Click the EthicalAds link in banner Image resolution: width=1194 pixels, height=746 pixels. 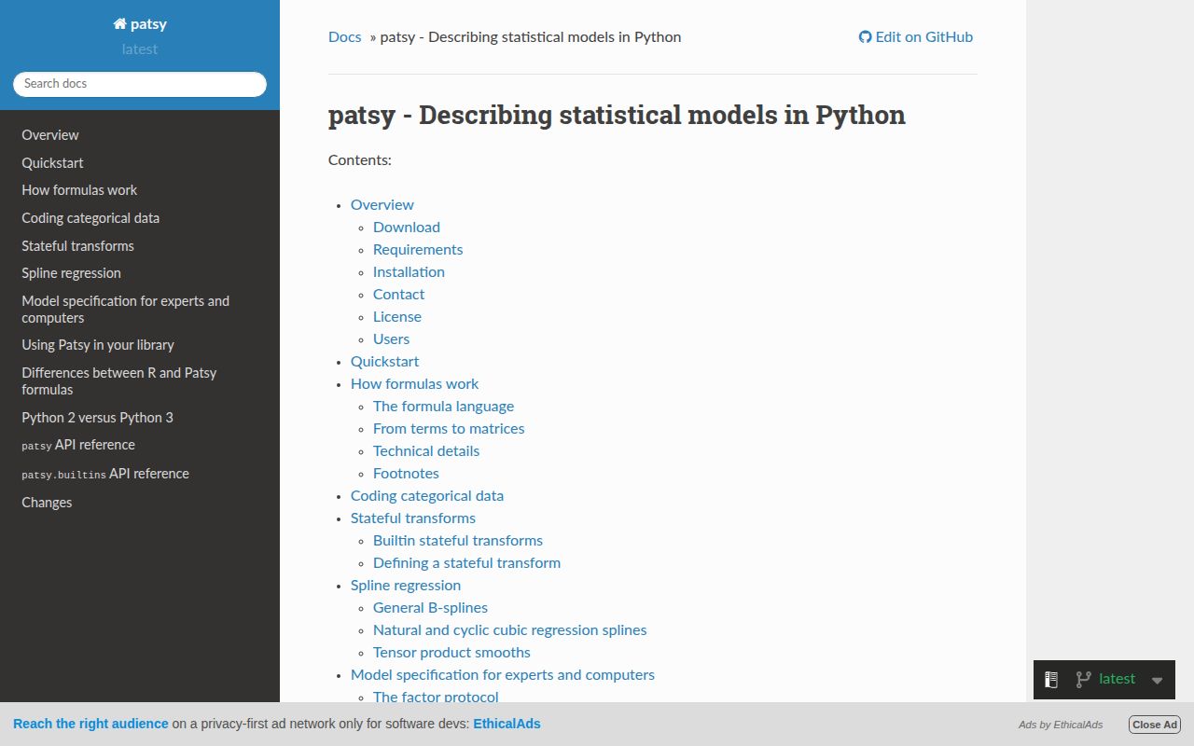(x=507, y=724)
